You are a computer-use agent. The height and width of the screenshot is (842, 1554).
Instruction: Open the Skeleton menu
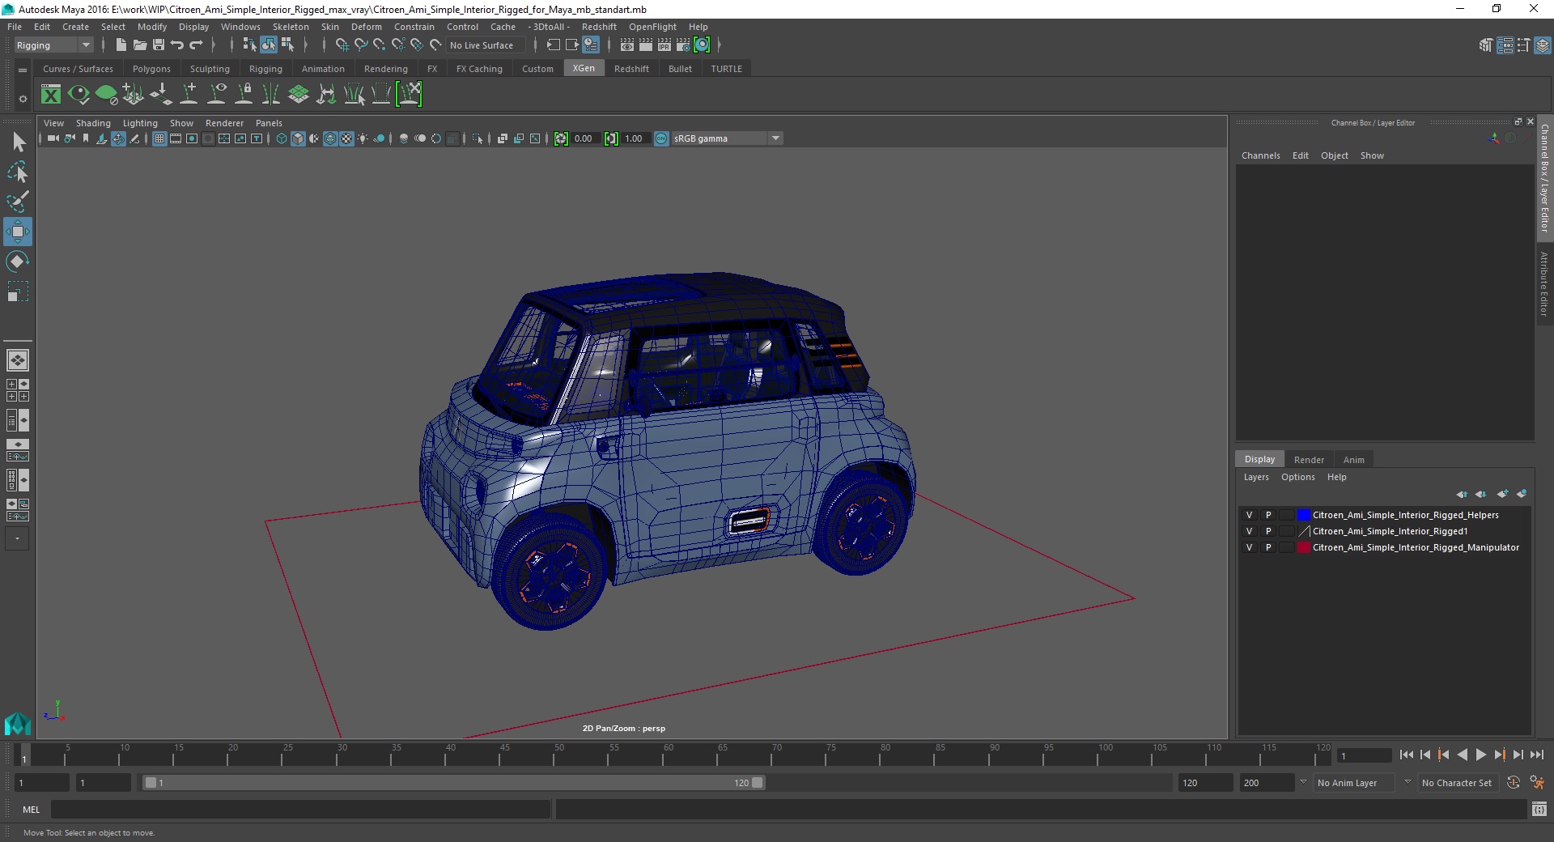(x=291, y=27)
